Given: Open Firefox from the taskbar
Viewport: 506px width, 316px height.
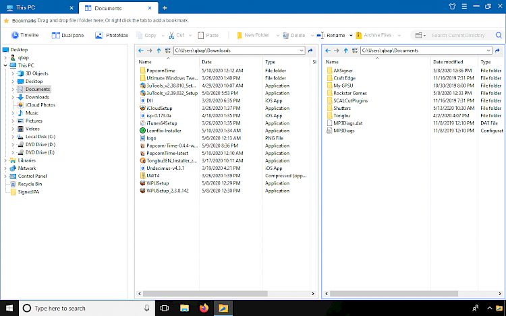Looking at the screenshot, I should [x=204, y=309].
